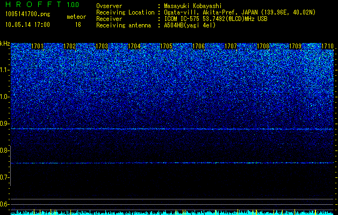Click the Receiving antenna label
The image size is (338, 215).
[124, 25]
